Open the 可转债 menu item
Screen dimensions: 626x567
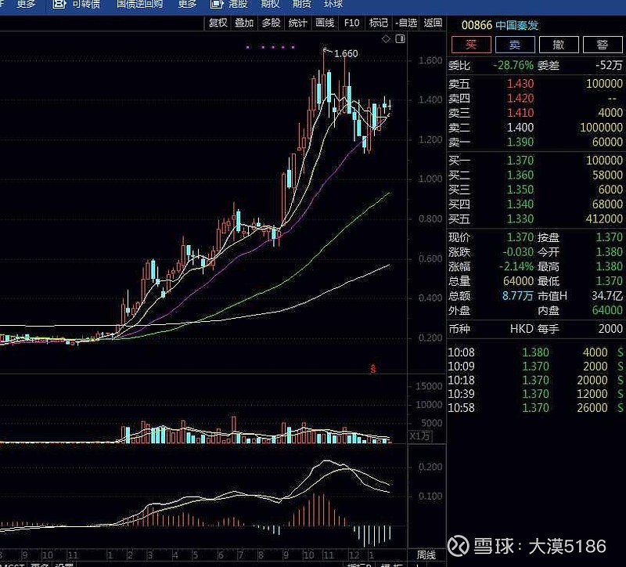86,4
